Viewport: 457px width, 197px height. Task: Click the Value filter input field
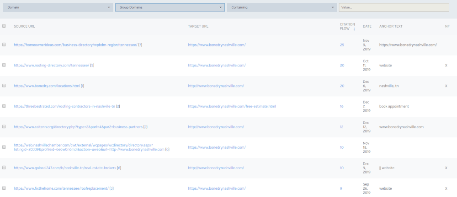pyautogui.click(x=393, y=7)
